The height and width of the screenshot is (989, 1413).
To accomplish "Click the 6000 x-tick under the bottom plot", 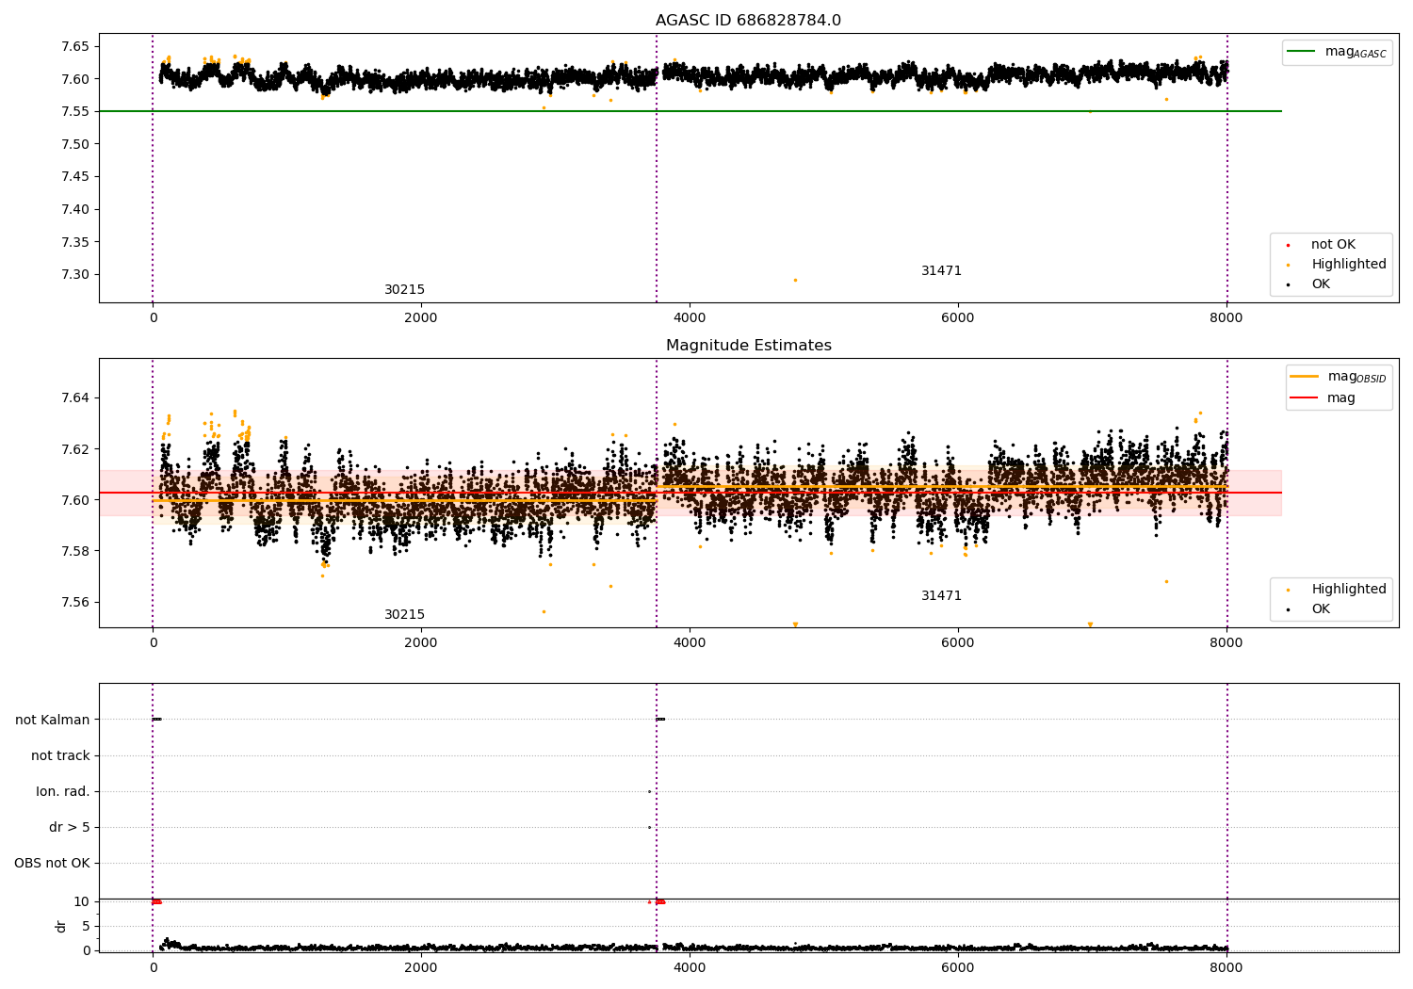I will pyautogui.click(x=958, y=967).
